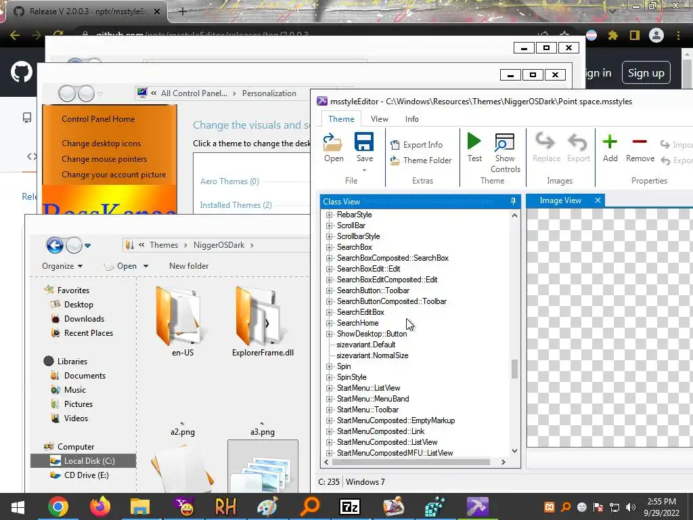Image resolution: width=693 pixels, height=520 pixels.
Task: Click Change desktop icons link
Action: point(102,144)
